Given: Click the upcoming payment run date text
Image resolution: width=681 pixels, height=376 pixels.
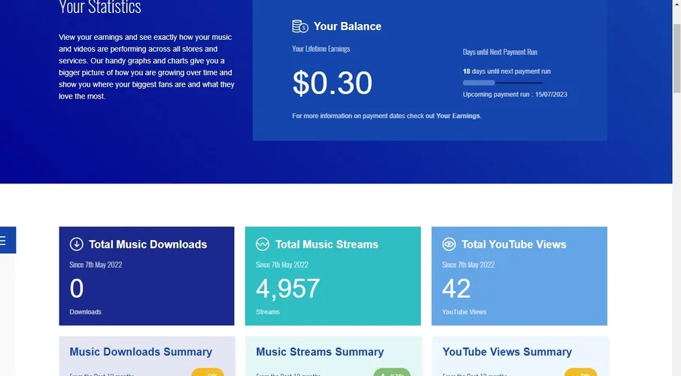Looking at the screenshot, I should tap(515, 95).
